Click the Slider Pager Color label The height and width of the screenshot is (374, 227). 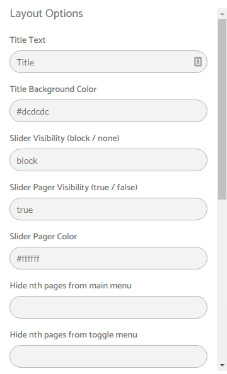point(44,237)
